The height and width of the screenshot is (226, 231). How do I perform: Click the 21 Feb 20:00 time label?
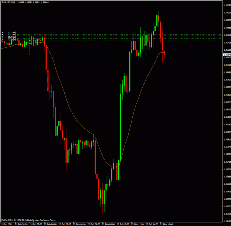pyautogui.click(x=21, y=225)
